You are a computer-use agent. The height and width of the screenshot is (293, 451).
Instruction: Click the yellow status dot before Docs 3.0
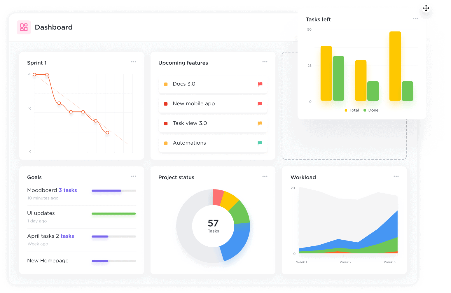166,84
